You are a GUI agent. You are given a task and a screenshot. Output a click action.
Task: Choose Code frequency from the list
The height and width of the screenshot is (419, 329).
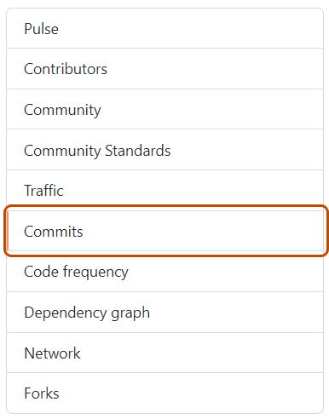pyautogui.click(x=76, y=272)
